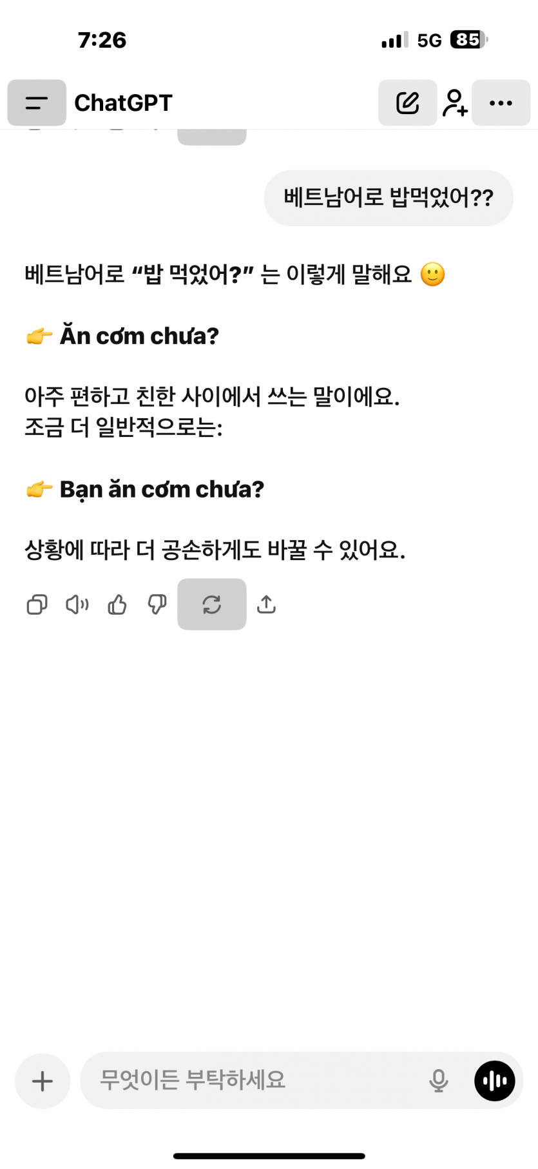The image size is (538, 1169).
Task: Regenerate the response
Action: click(x=211, y=604)
